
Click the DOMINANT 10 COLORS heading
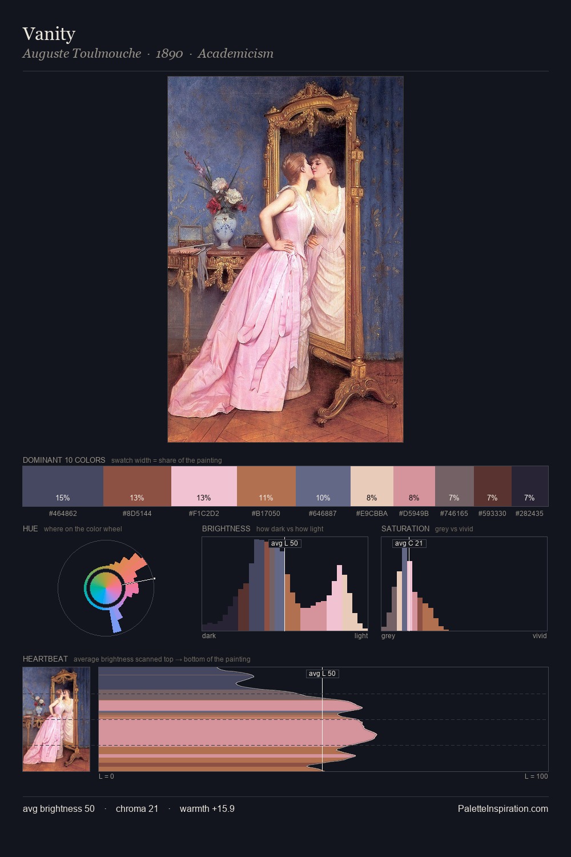click(64, 460)
